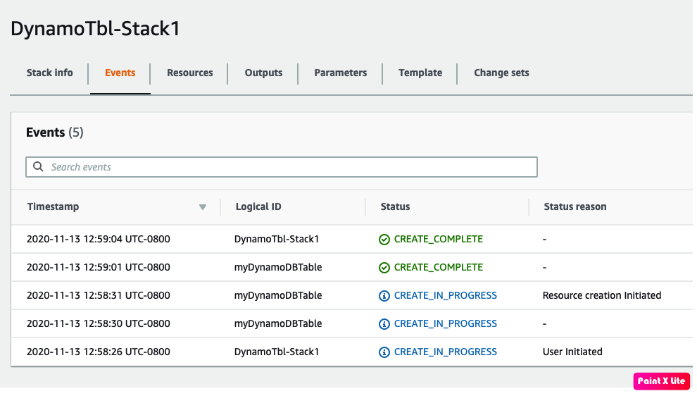Screen dimensions: 697x396
Task: Click the Status reason column header
Action: click(574, 206)
